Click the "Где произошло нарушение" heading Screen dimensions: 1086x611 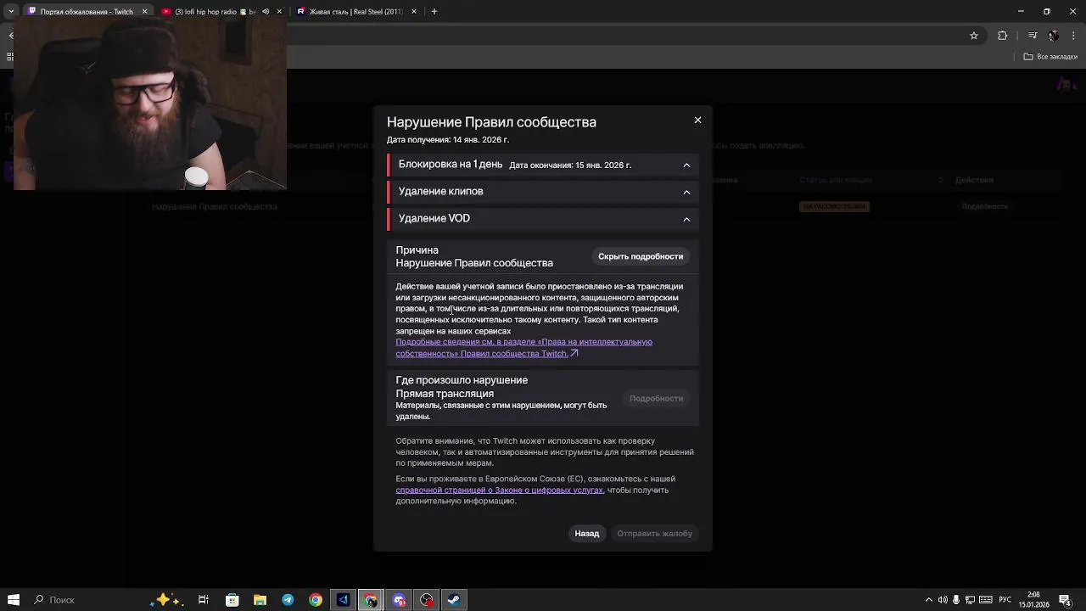point(462,380)
